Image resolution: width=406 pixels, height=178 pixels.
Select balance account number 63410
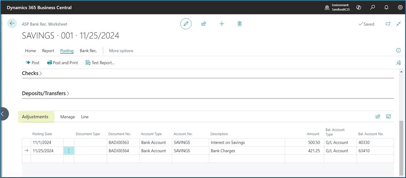pos(375,151)
